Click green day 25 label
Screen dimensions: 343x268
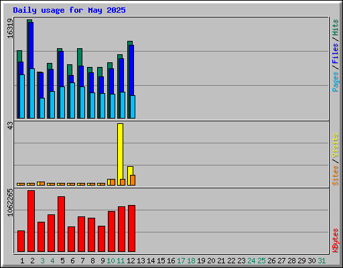261,261
